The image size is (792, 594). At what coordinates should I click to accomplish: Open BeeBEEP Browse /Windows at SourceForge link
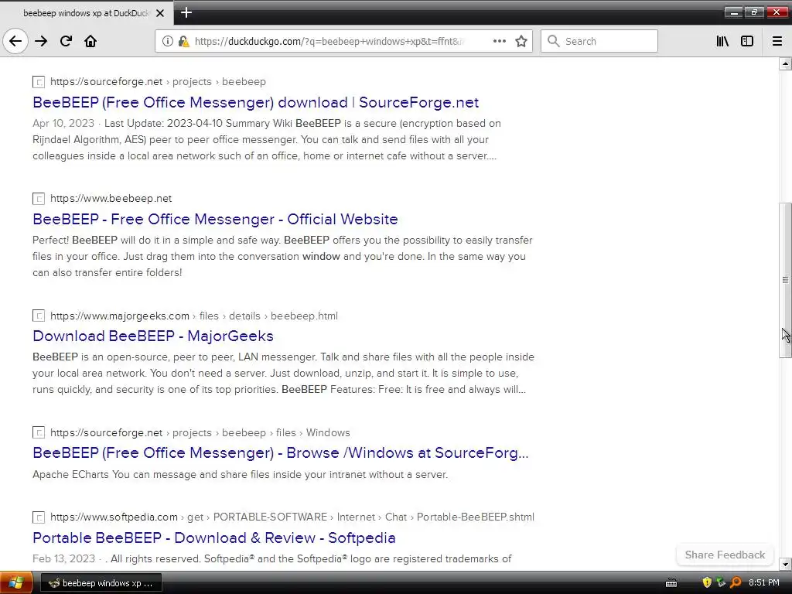pos(280,453)
